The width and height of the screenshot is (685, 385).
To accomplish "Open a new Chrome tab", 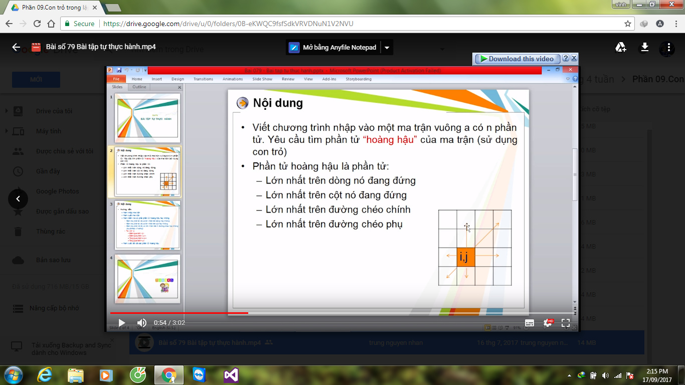I will click(x=113, y=8).
